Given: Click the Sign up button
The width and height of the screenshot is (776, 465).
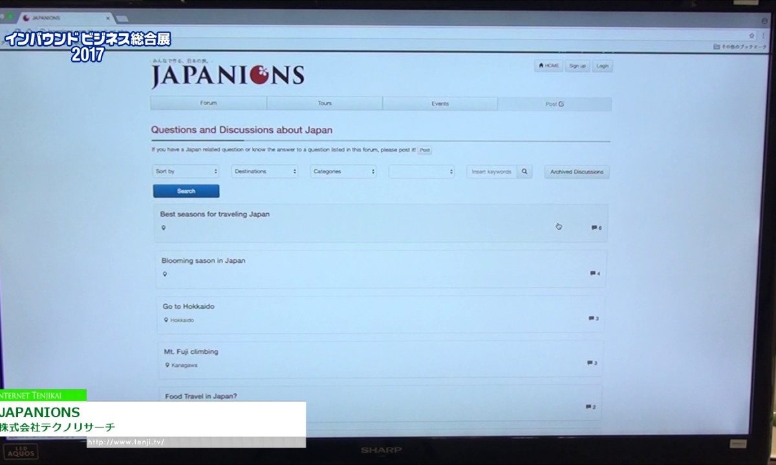Looking at the screenshot, I should 577,65.
